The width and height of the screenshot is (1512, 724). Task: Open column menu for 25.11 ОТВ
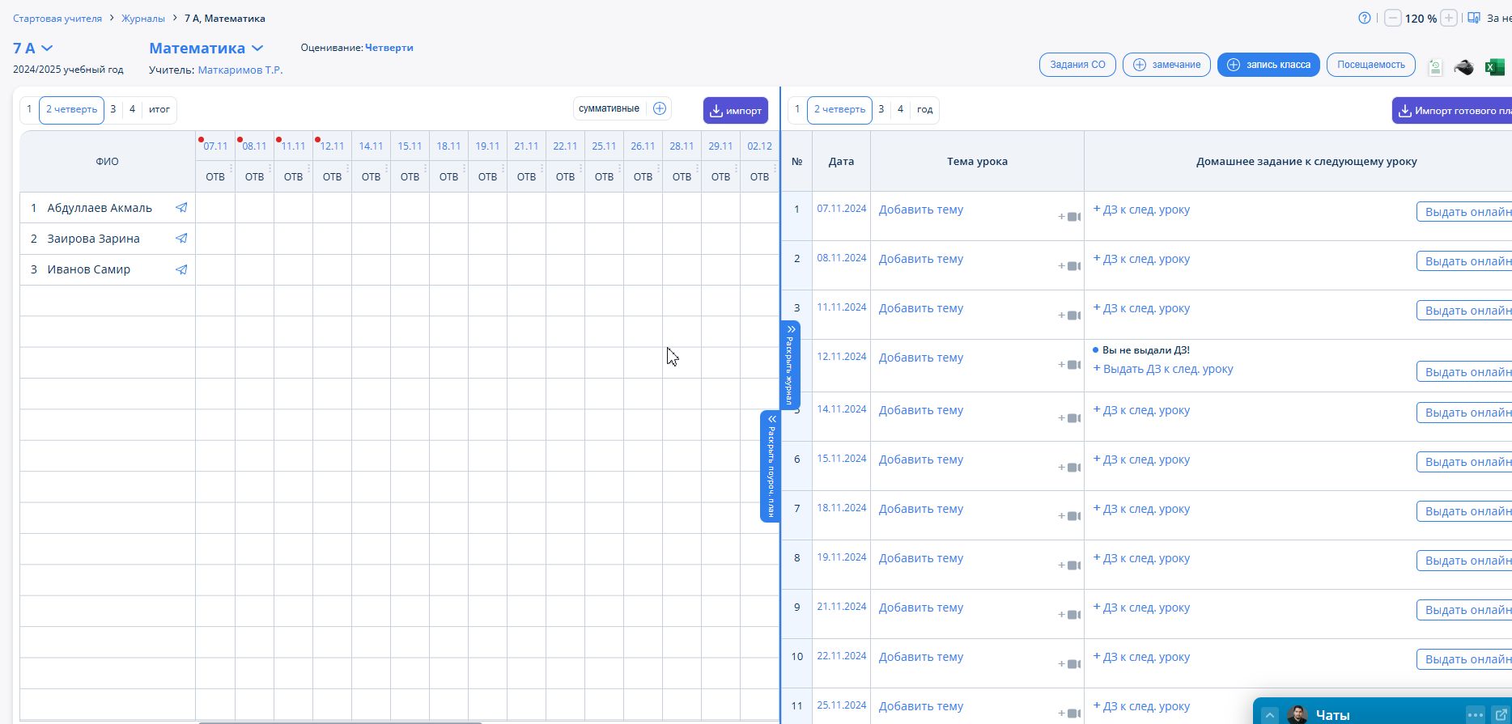coord(619,169)
